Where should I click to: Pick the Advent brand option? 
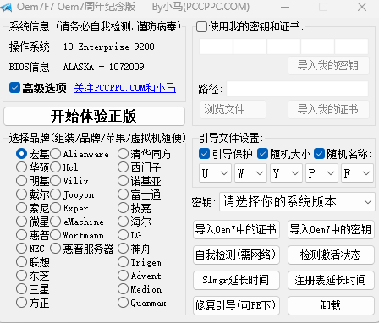point(123,276)
